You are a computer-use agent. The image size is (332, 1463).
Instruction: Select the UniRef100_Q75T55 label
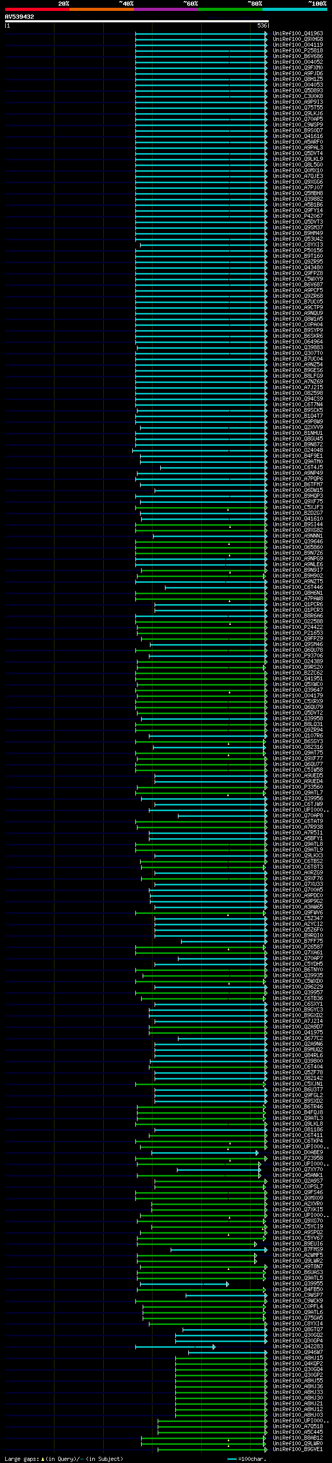coord(298,108)
